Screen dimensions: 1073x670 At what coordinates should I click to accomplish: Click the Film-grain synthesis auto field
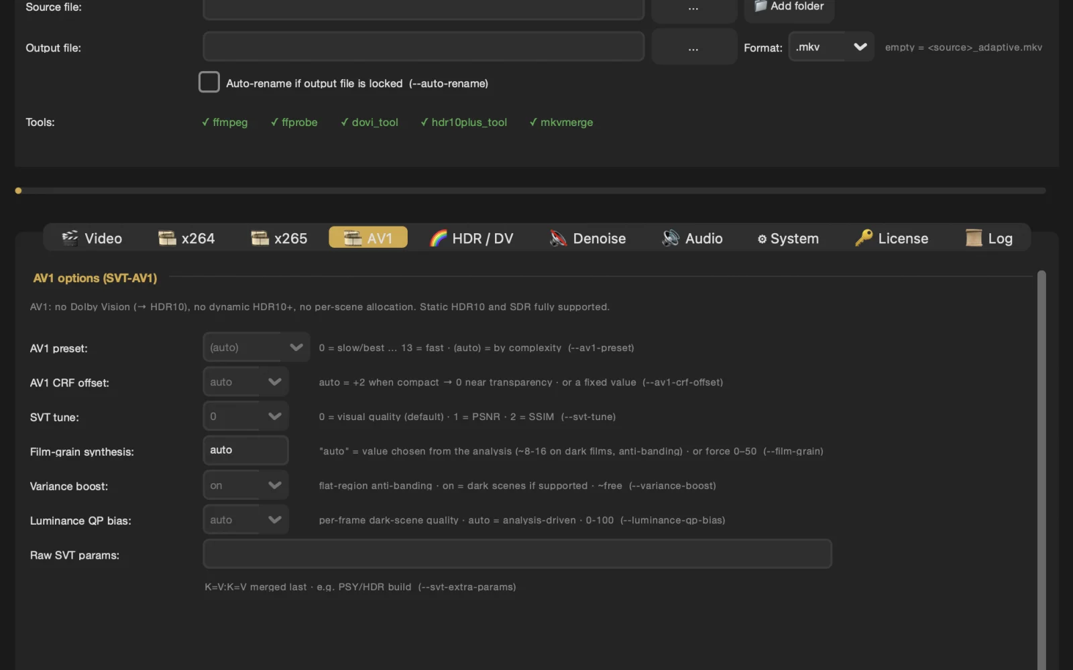[x=245, y=450]
